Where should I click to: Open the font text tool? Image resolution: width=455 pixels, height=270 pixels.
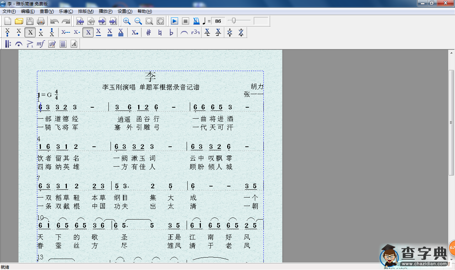pos(74,44)
